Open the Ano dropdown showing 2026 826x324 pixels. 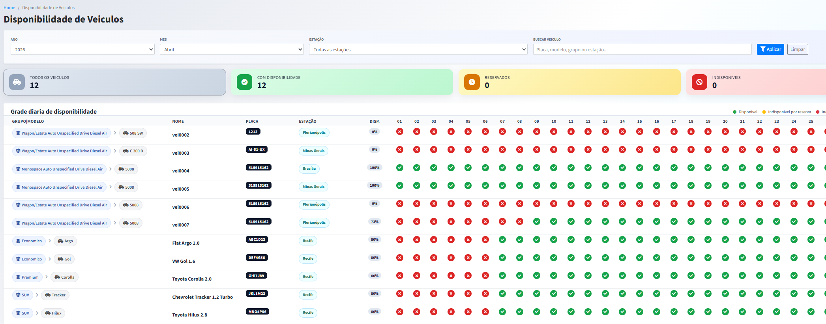point(82,50)
